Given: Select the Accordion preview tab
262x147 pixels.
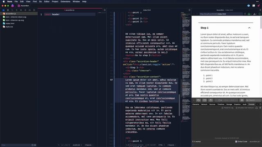Looking at the screenshot, I should (225, 10).
